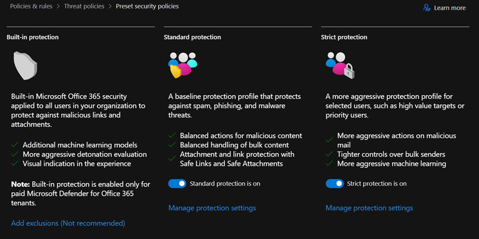Image resolution: width=479 pixels, height=239 pixels.
Task: Click checkmark beside Additional machine learning models
Action: 15,145
